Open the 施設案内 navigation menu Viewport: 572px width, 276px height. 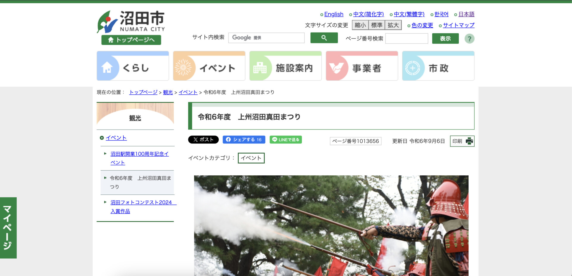click(x=285, y=66)
